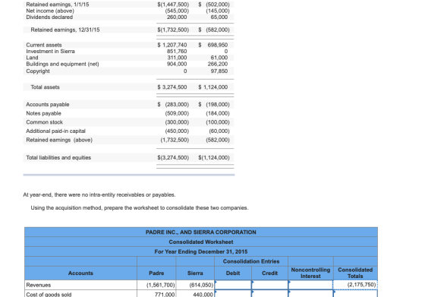
Task: Select land value 311,000
Action: [x=177, y=58]
